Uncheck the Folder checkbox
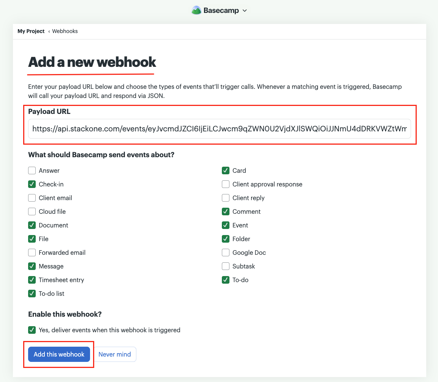This screenshot has height=382, width=438. click(226, 239)
